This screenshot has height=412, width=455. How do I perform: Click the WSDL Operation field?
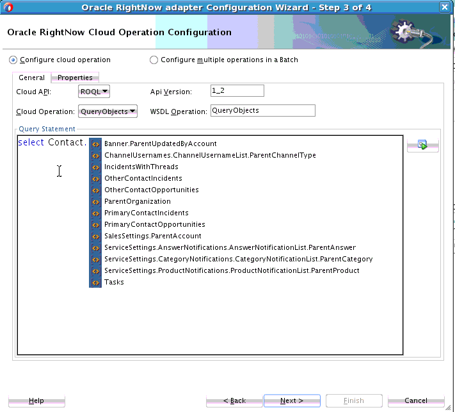pos(263,110)
